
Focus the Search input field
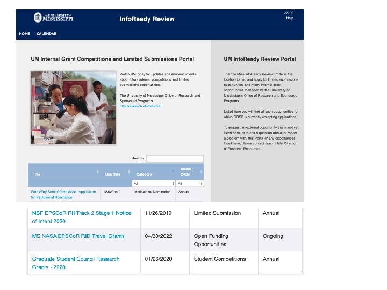click(175, 158)
